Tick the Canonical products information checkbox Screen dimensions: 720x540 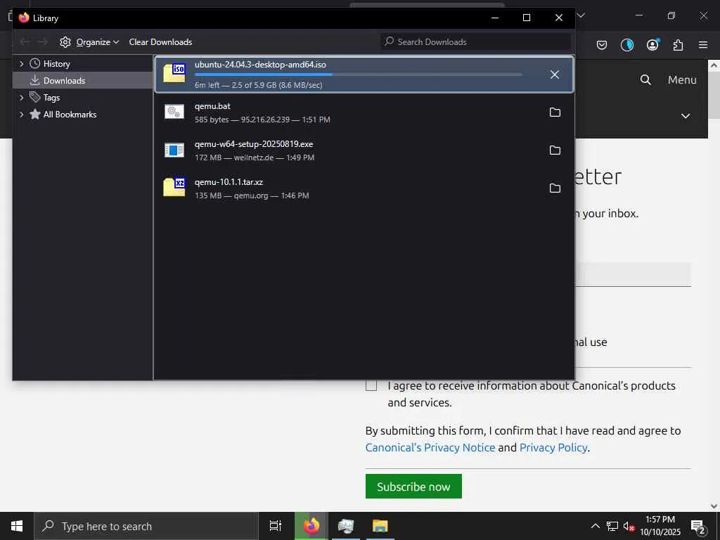pyautogui.click(x=371, y=386)
